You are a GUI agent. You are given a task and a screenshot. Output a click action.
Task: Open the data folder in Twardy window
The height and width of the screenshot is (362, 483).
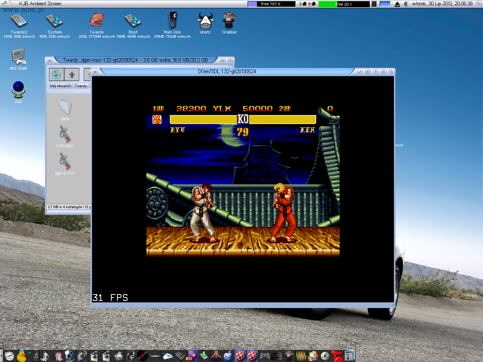(65, 107)
